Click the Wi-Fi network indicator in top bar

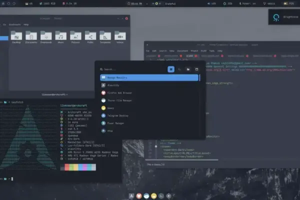(269, 3)
